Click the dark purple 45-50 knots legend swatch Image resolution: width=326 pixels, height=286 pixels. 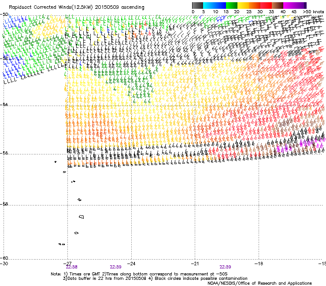[300, 5]
